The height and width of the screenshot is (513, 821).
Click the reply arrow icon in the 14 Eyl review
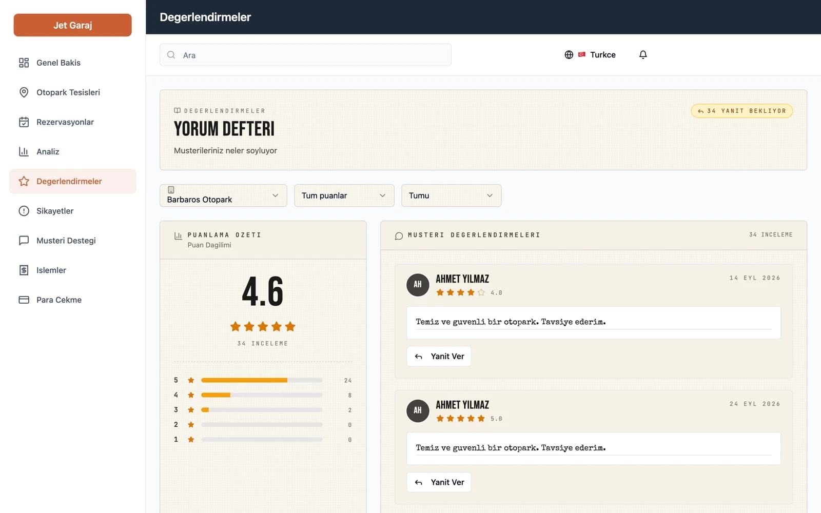pos(419,357)
